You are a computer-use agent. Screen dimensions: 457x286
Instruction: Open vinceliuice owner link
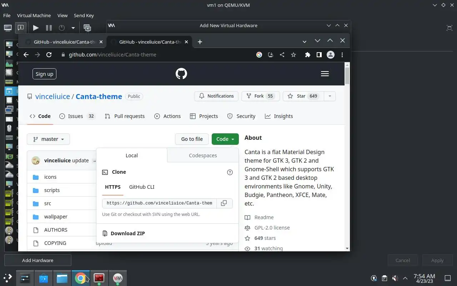pyautogui.click(x=52, y=97)
